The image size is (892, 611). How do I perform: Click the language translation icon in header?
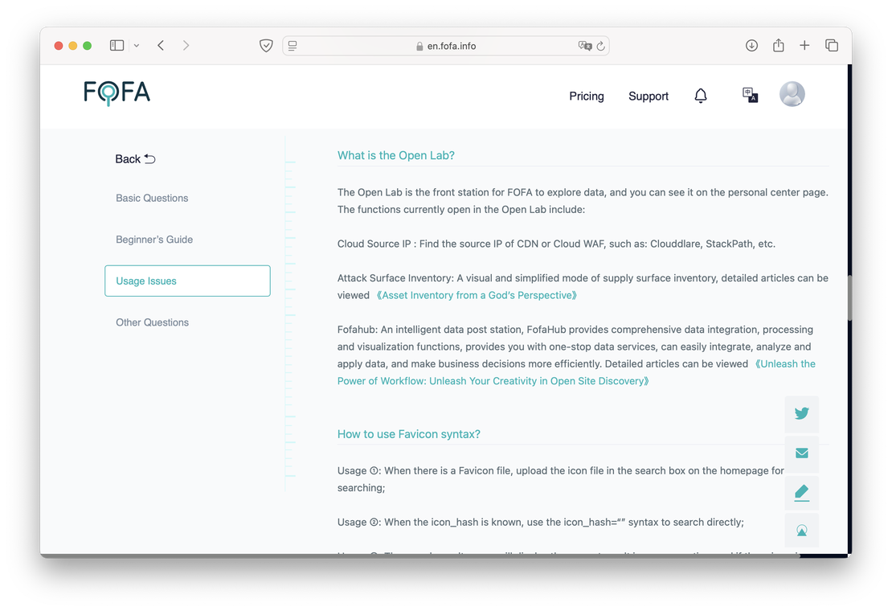[750, 95]
